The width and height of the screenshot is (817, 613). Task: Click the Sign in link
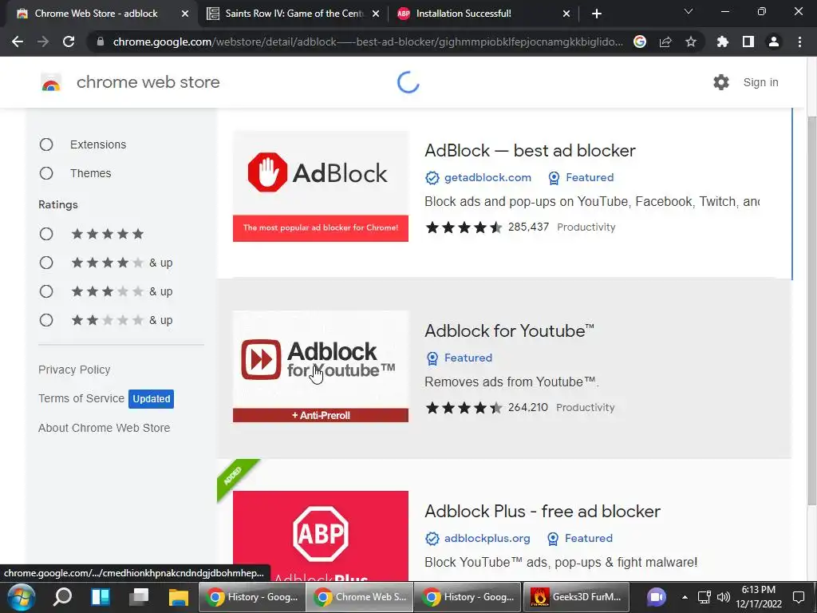tap(760, 82)
